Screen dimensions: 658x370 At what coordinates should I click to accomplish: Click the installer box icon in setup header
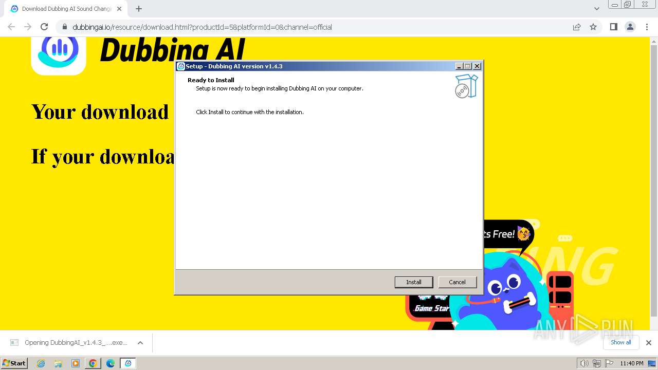466,86
